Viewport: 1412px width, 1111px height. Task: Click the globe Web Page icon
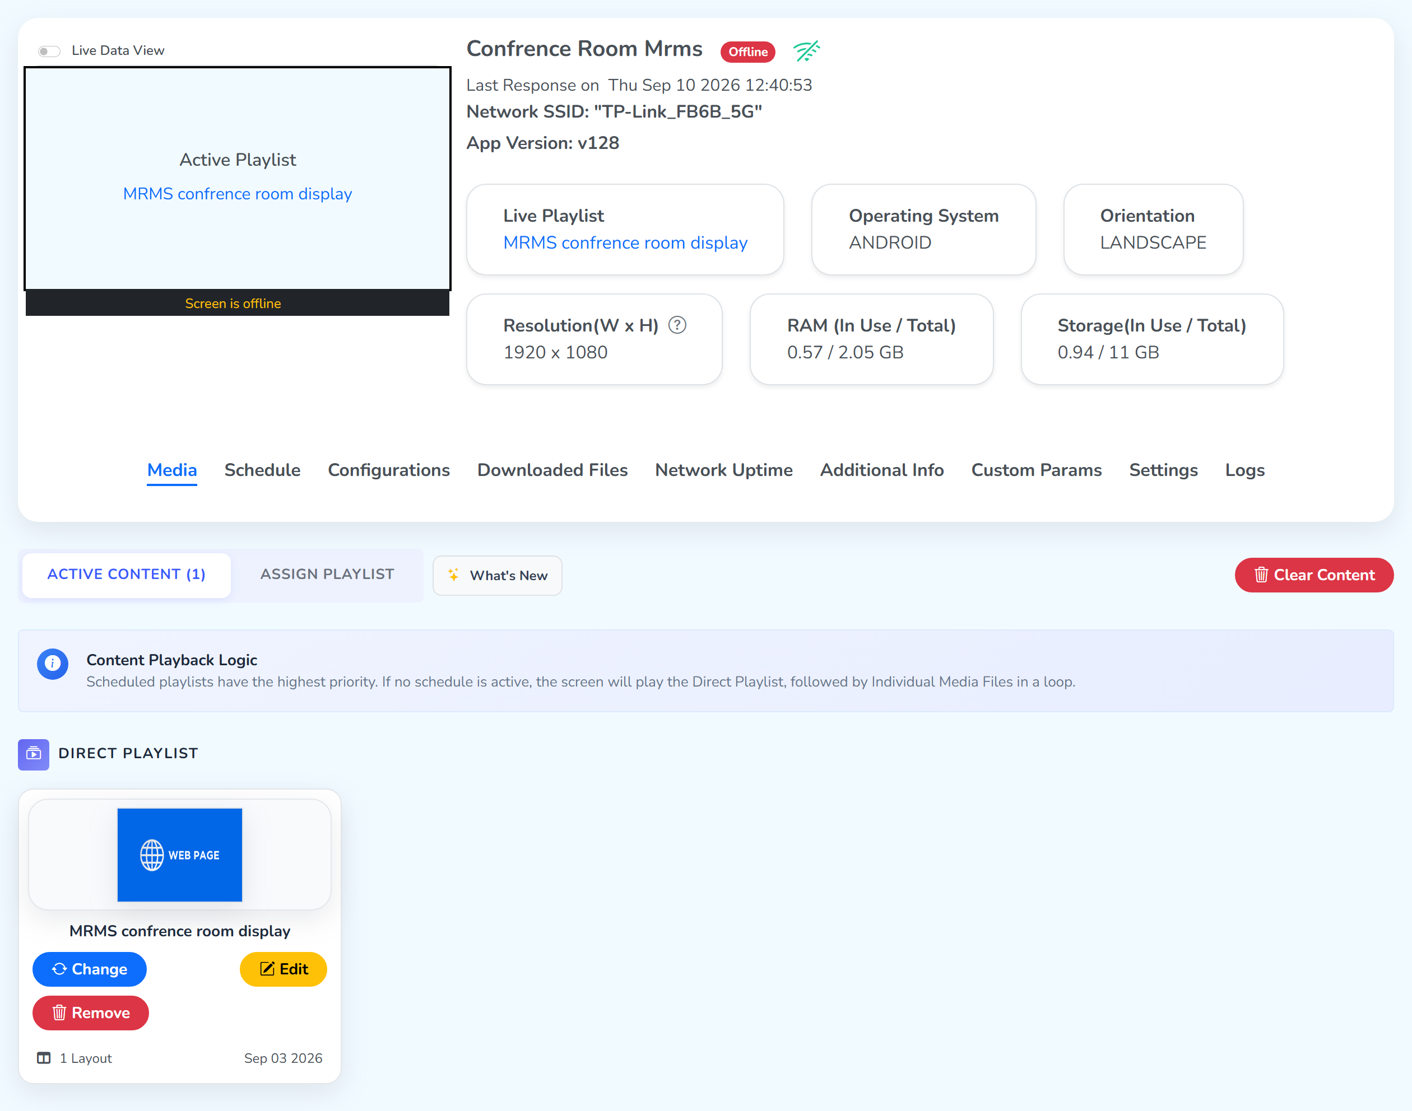coord(152,855)
